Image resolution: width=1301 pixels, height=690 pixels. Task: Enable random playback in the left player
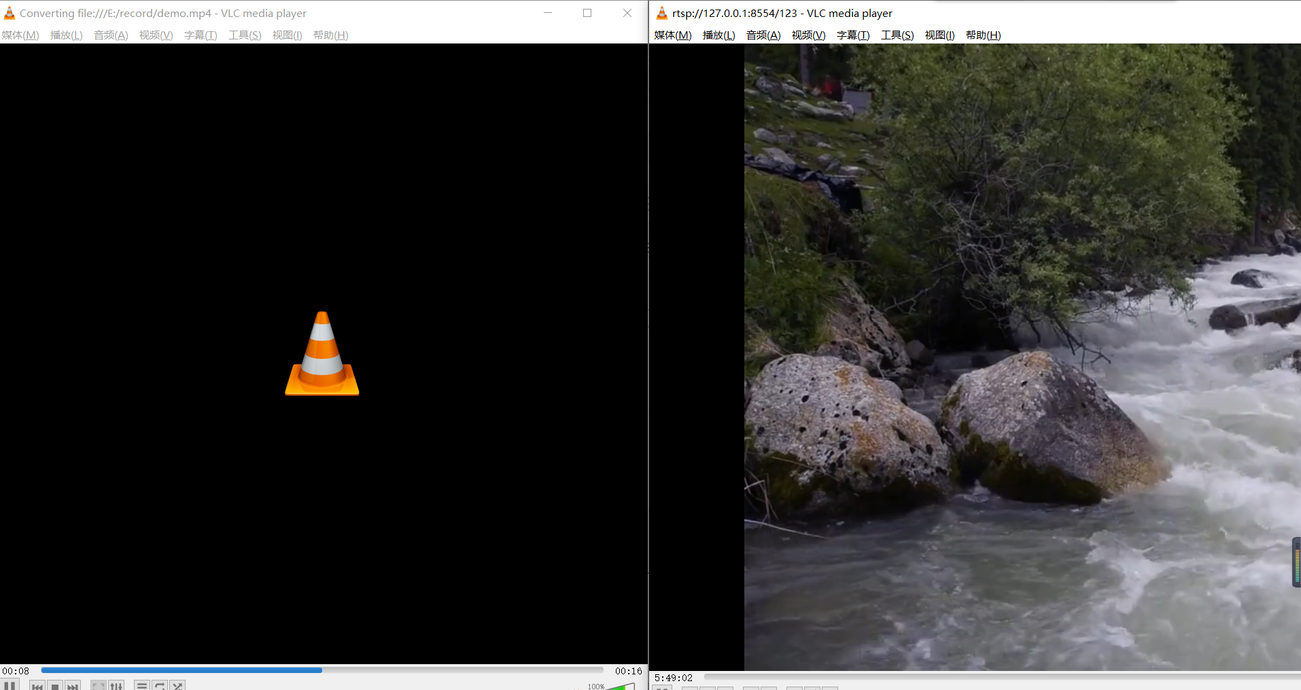click(177, 685)
